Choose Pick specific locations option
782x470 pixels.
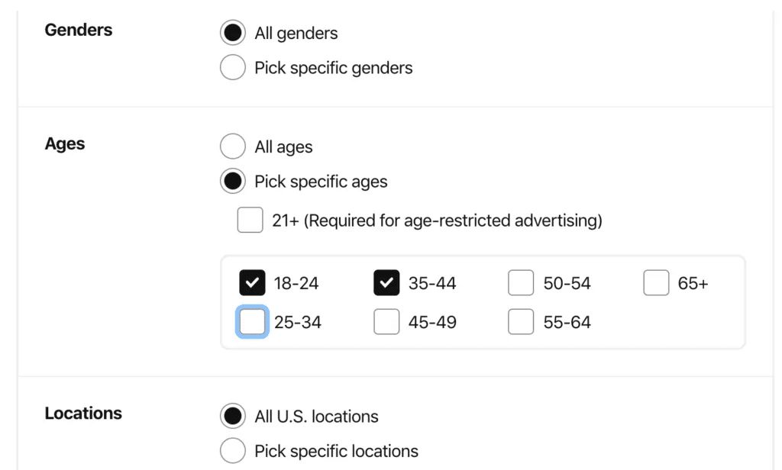232,451
